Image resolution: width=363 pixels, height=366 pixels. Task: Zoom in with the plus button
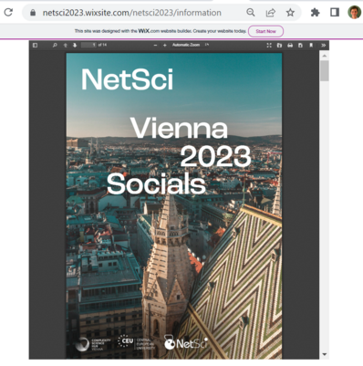pyautogui.click(x=165, y=45)
